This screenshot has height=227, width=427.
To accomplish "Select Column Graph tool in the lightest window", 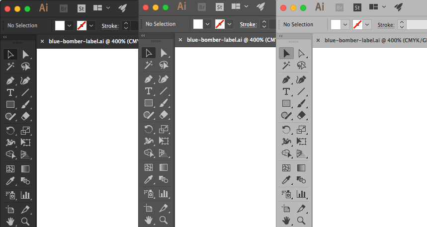I will (x=301, y=194).
